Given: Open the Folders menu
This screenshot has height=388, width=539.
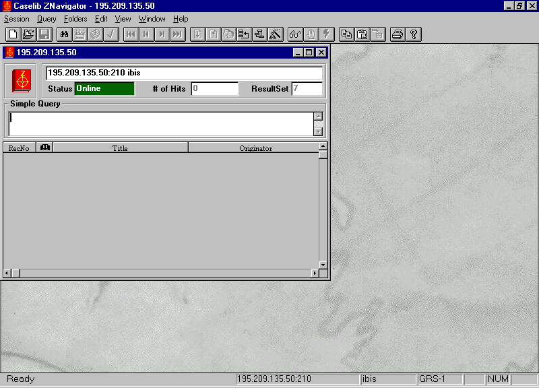Looking at the screenshot, I should pos(75,19).
